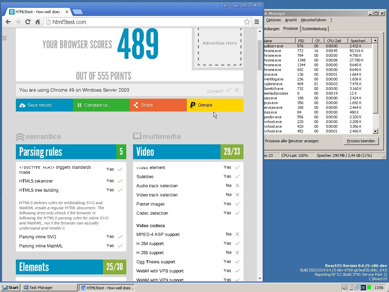Open Task Manager's Herunterfahren menu
Screen dimensions: 389x292
[314, 20]
